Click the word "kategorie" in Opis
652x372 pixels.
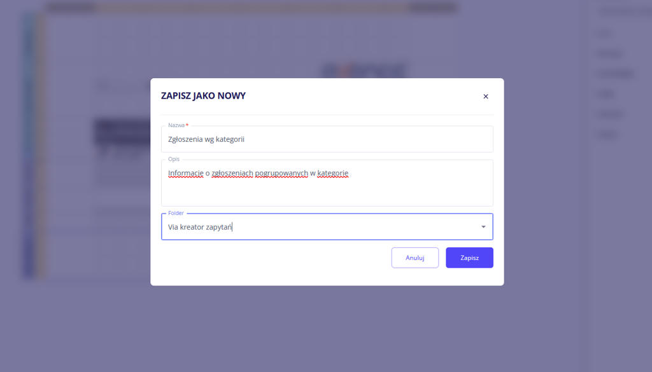(x=332, y=173)
